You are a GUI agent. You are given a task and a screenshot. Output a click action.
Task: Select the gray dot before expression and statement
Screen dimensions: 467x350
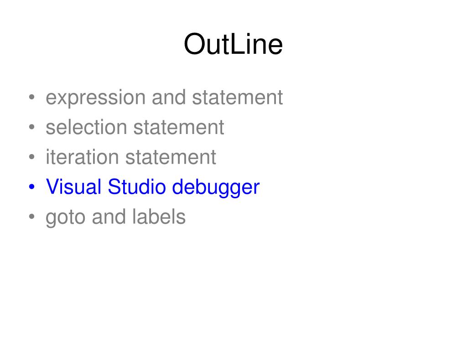coord(32,97)
